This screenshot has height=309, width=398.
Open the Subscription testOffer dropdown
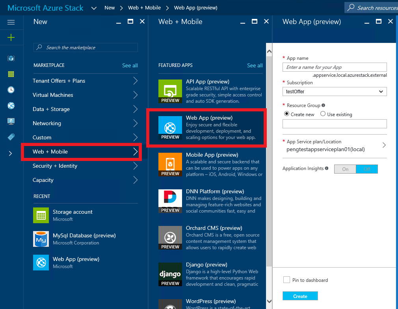335,91
